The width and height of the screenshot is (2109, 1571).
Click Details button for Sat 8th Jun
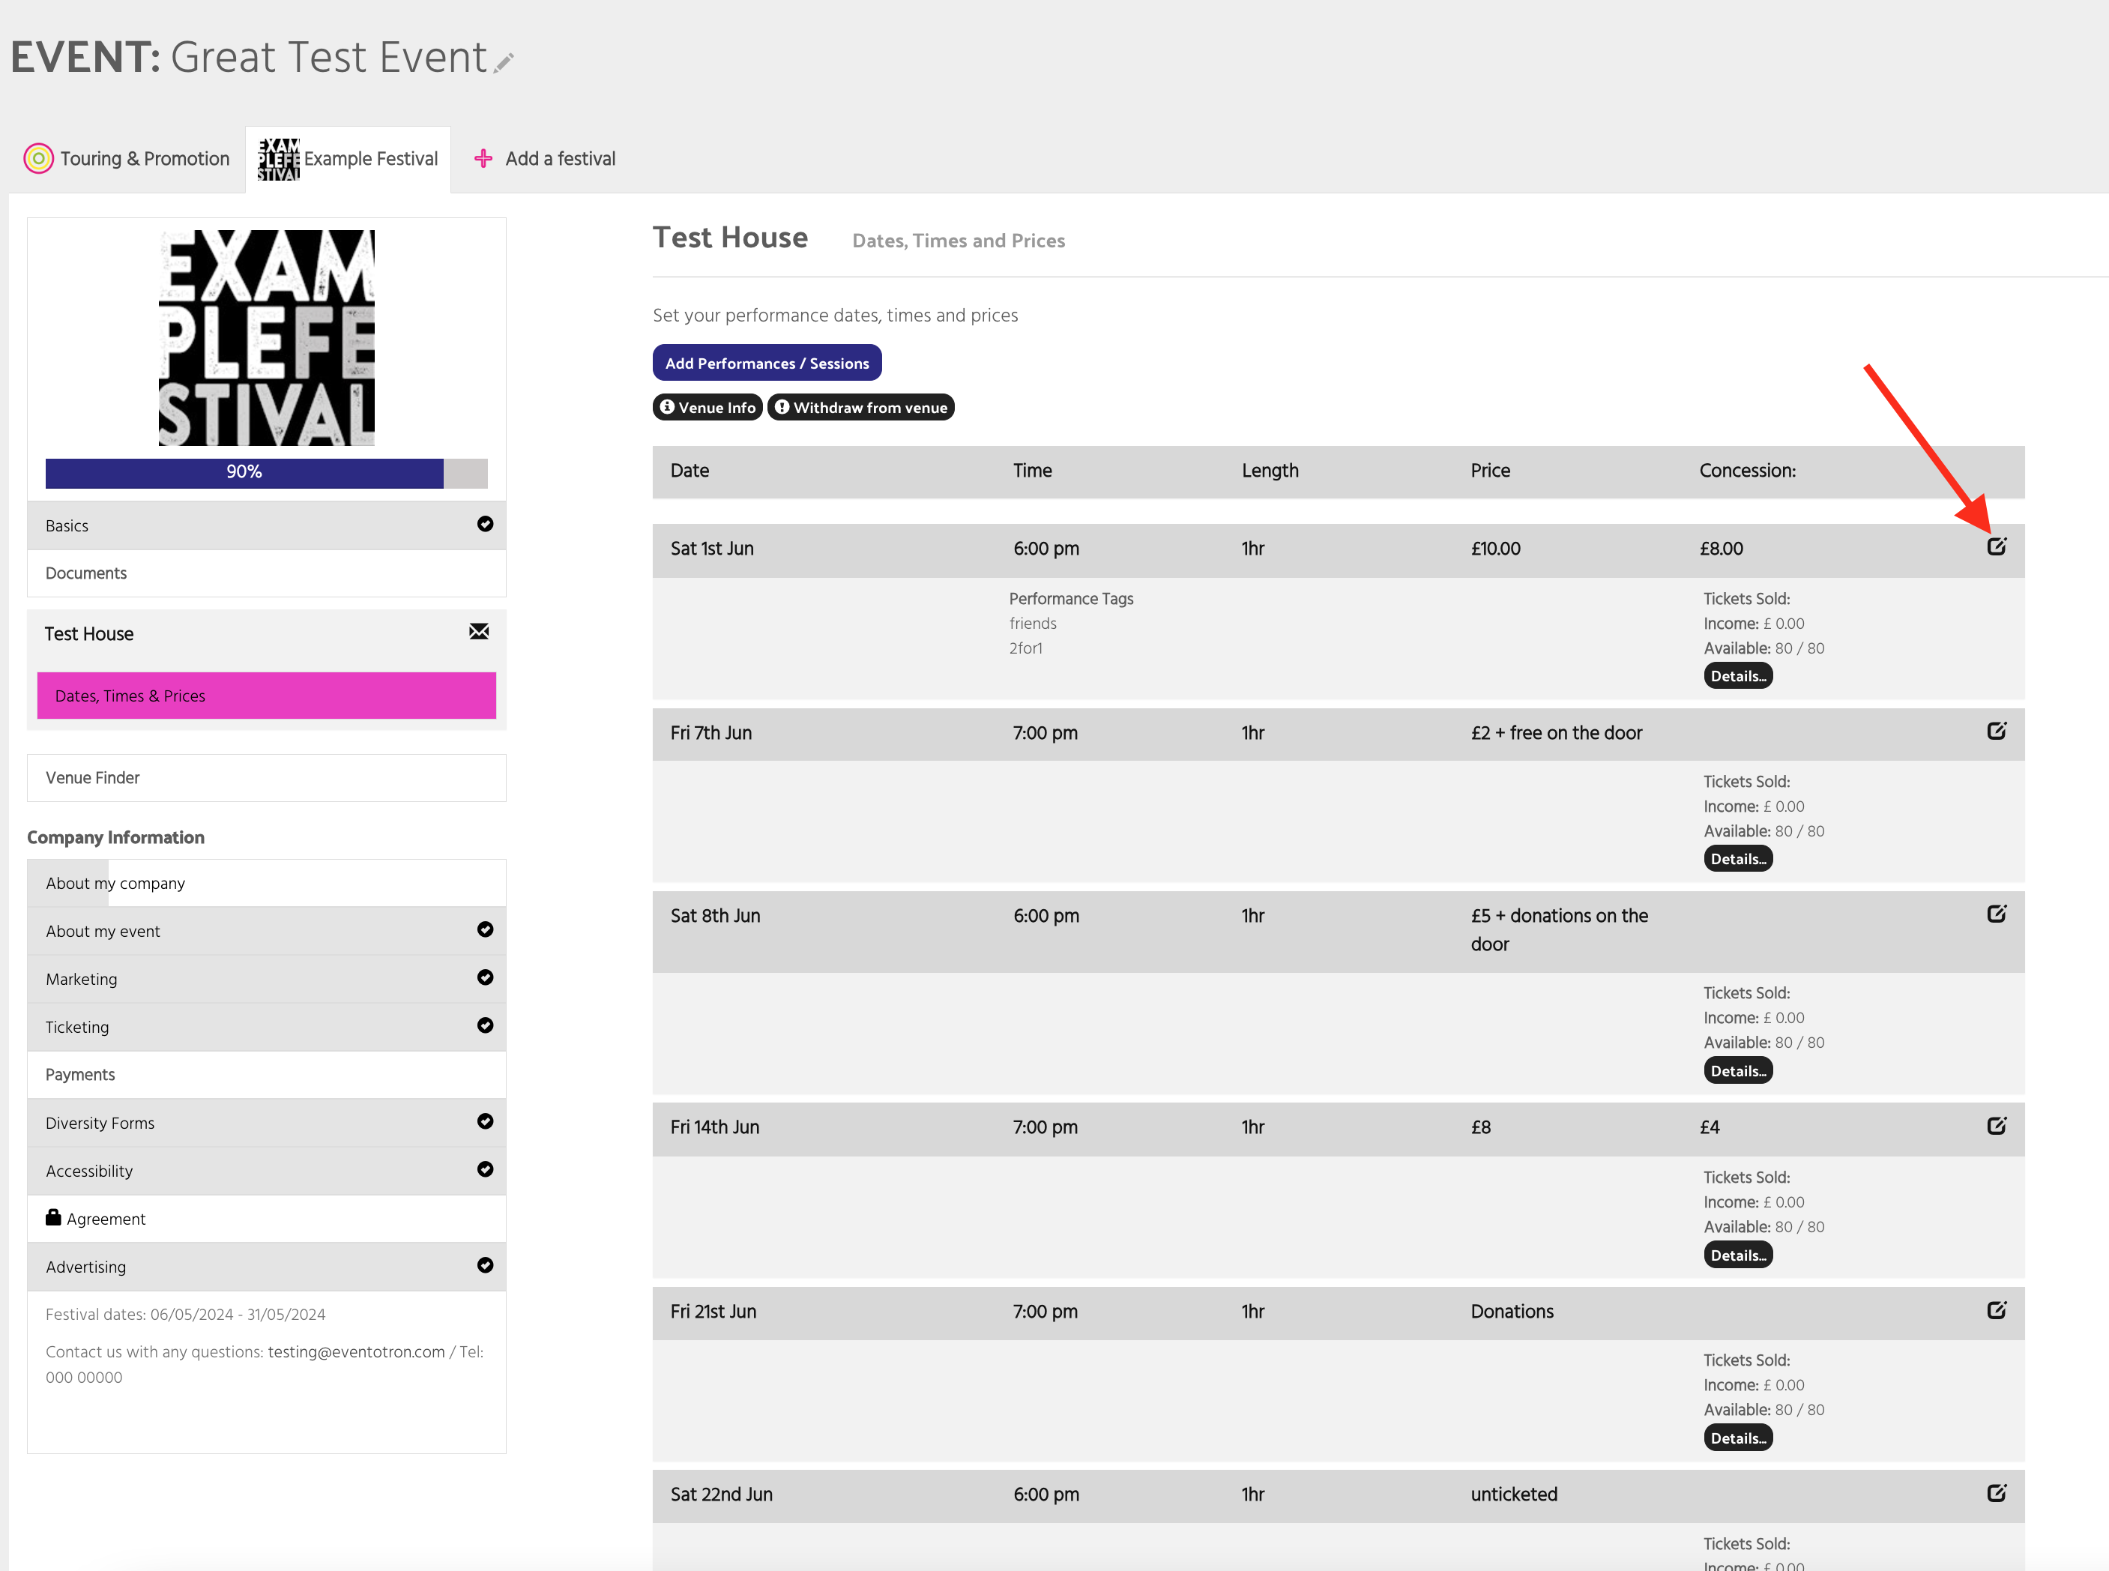pos(1738,1071)
